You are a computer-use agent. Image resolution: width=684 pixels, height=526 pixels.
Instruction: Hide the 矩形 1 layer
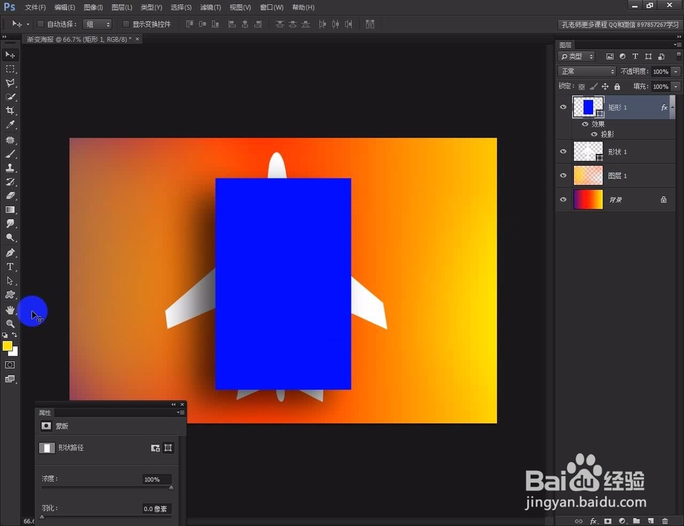[x=563, y=107]
